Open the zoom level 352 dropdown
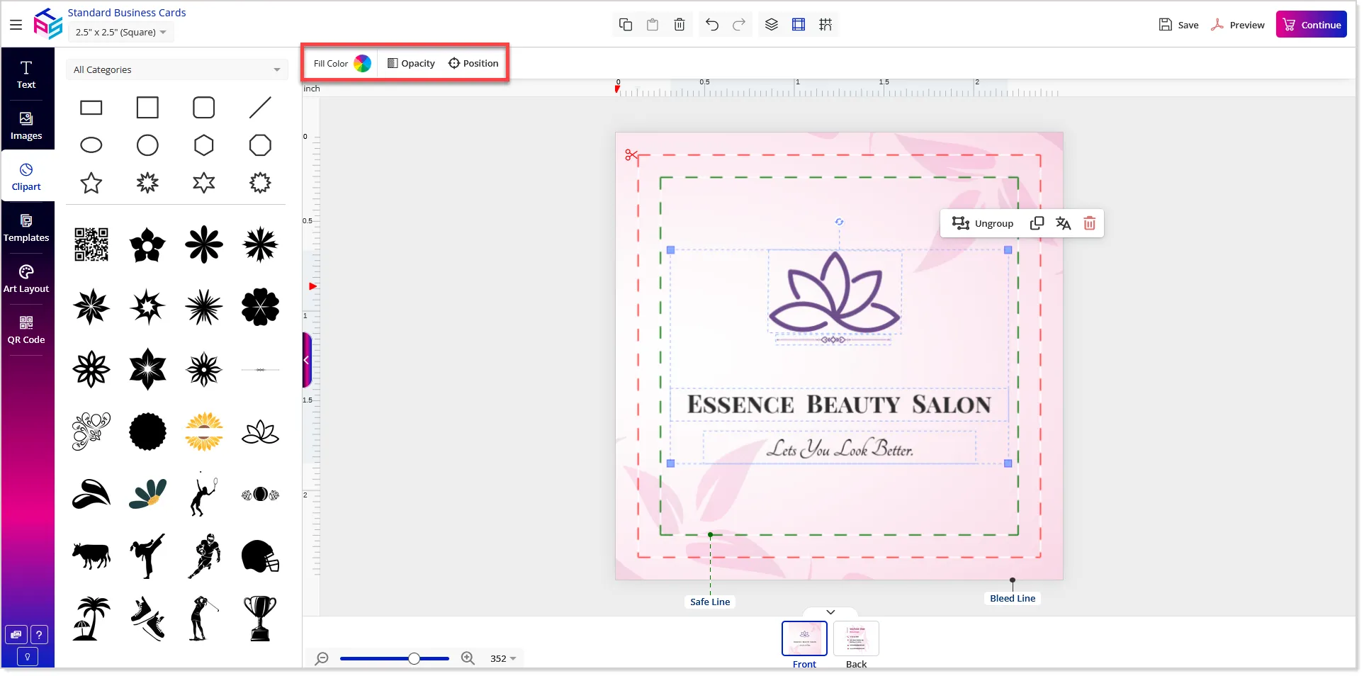 click(503, 658)
